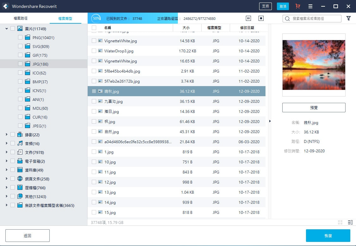Collapse the 圖片(11749) tree node

pyautogui.click(x=7, y=28)
